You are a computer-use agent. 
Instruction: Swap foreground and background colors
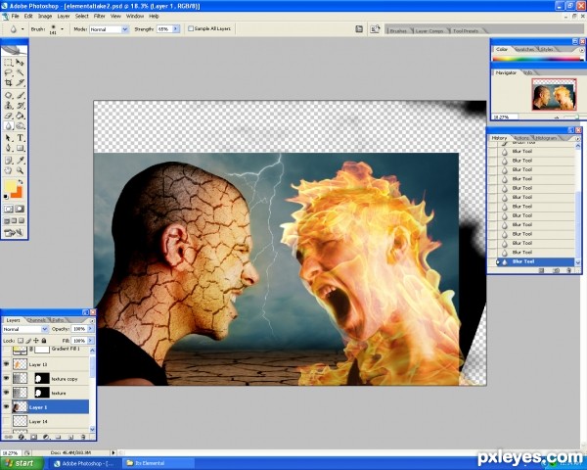tap(21, 182)
